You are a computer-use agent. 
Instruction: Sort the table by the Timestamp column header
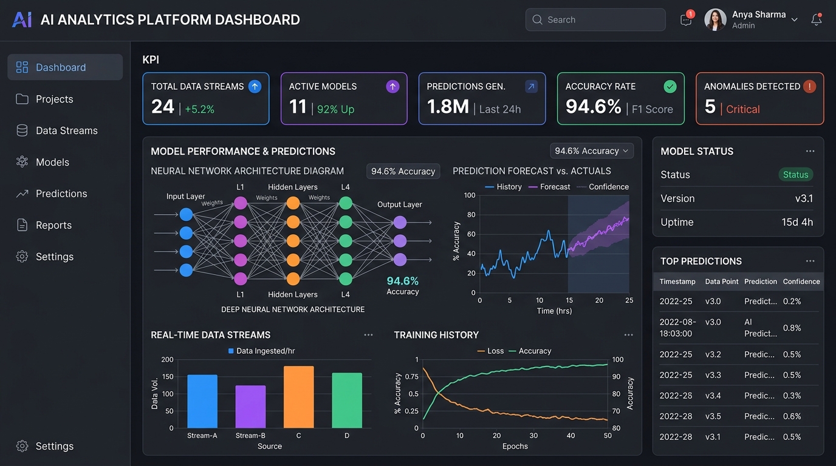[x=677, y=282]
